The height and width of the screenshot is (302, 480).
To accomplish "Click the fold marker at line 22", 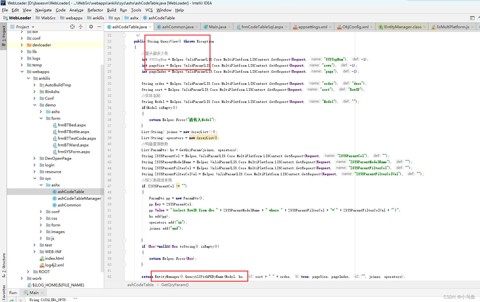I will pyautogui.click(x=124, y=35).
